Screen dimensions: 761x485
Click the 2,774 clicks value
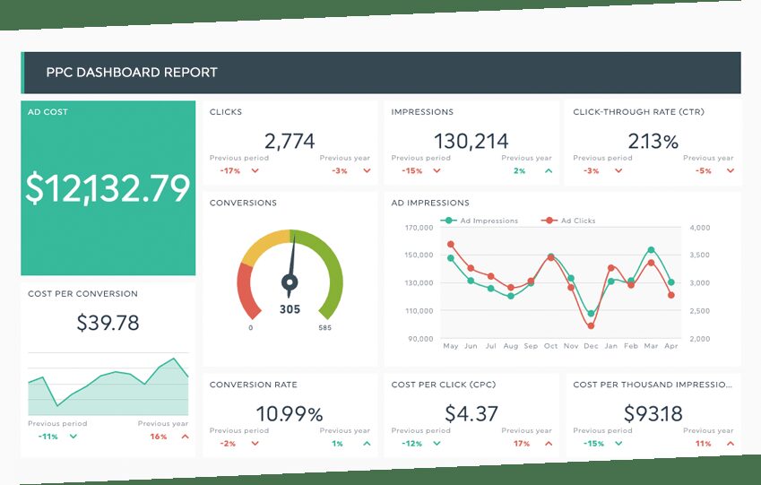tap(290, 142)
